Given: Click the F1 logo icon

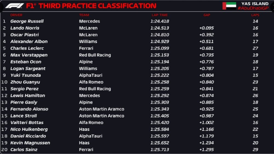Looking at the screenshot, I should tap(15, 6).
